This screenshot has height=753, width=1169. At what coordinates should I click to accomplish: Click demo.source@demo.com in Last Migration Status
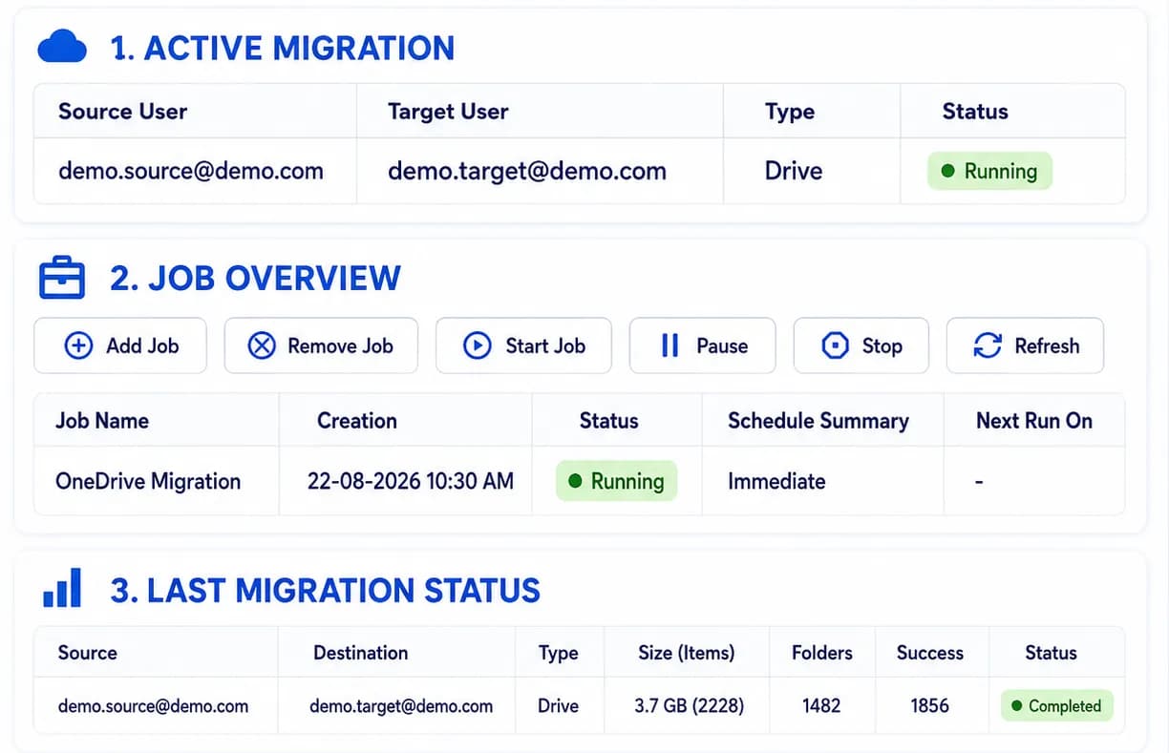[153, 706]
